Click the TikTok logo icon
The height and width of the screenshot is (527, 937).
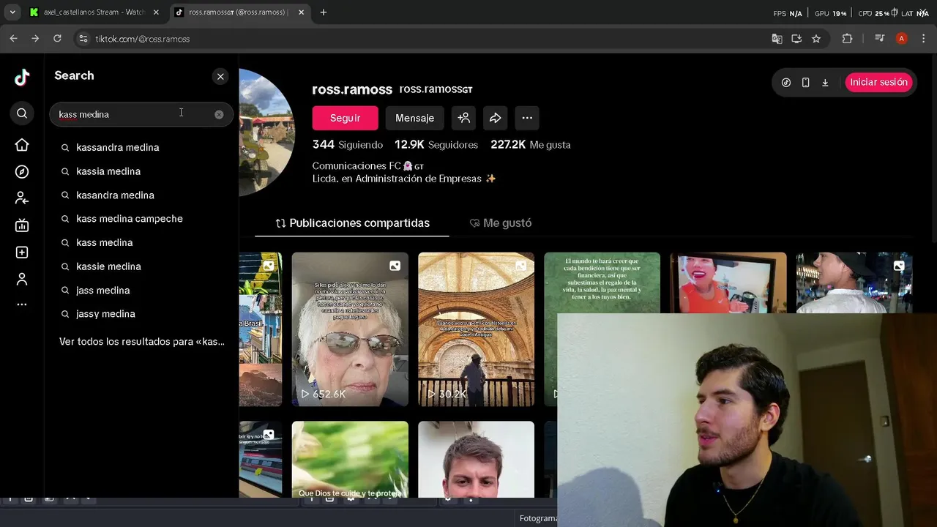pos(22,77)
